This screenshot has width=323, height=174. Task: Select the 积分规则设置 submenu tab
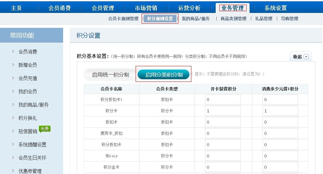(x=160, y=19)
